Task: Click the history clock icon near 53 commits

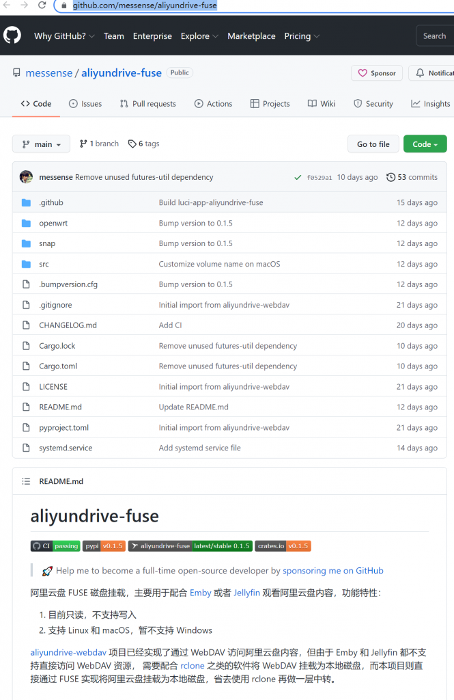Action: click(391, 177)
